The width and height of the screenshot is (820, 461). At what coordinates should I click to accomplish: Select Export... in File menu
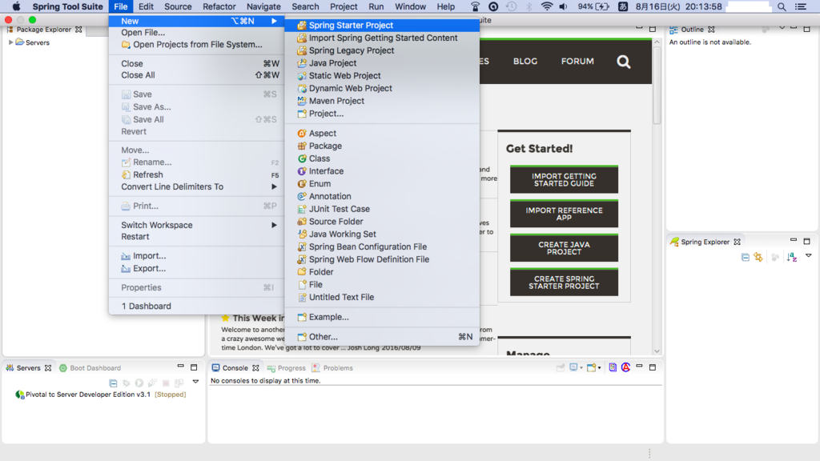click(x=196, y=268)
